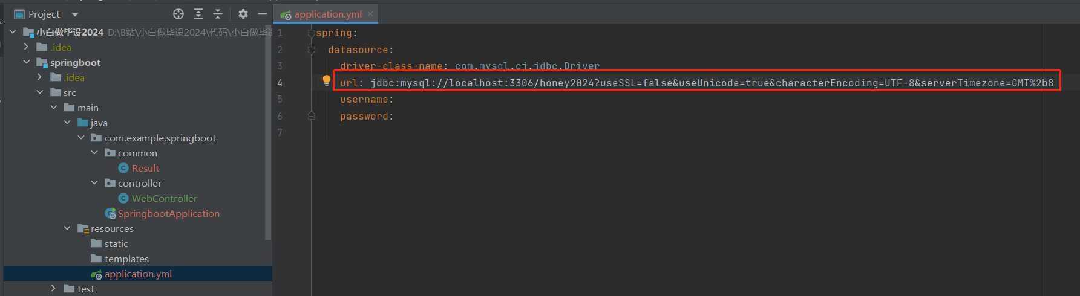Click gutter line number 7
1080x296 pixels.
[280, 132]
